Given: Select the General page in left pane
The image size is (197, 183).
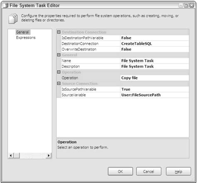Looking at the screenshot, I should pos(22,32).
